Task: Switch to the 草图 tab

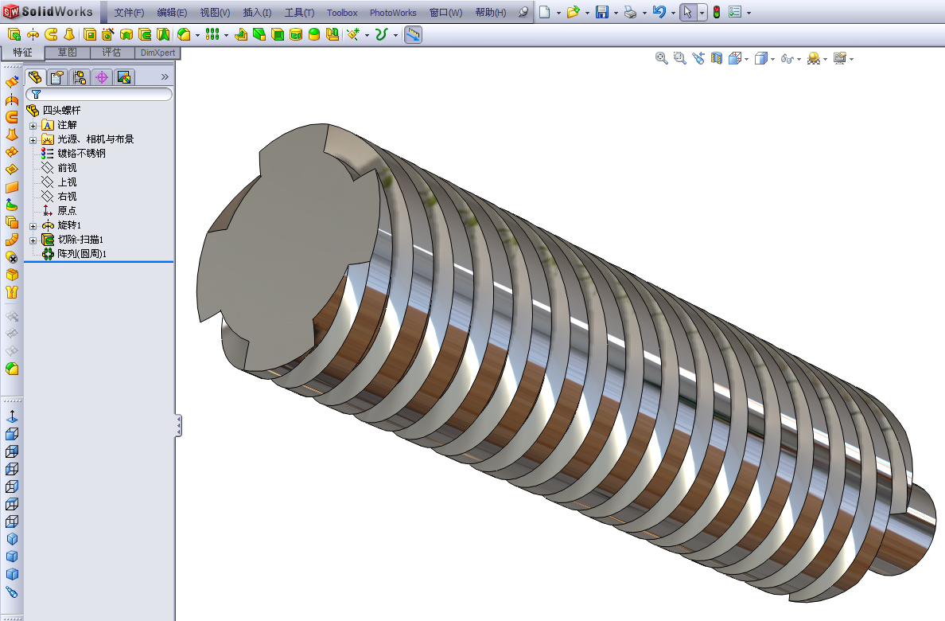Action: (67, 53)
